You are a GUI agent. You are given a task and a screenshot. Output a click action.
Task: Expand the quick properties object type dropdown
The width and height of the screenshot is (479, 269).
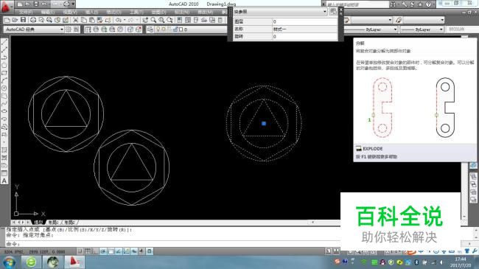tap(280, 12)
